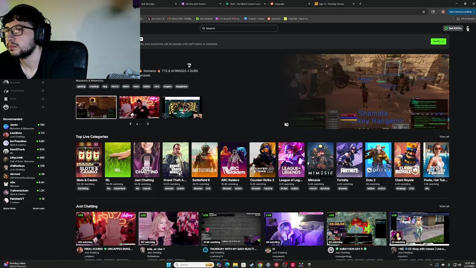
Task: Open File Explorer from the taskbar
Action: point(235,265)
